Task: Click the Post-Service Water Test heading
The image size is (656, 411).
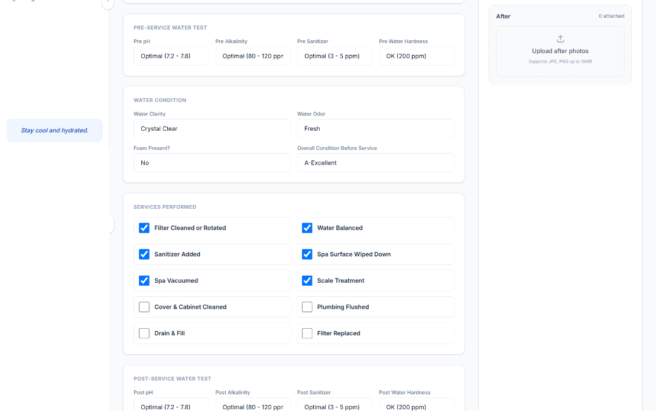Action: 173,378
